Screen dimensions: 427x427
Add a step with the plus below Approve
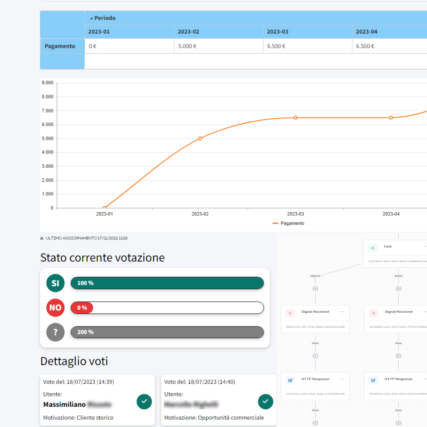(x=315, y=289)
